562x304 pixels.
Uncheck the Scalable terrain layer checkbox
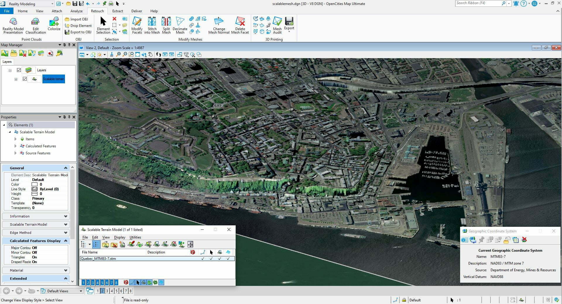tap(25, 79)
